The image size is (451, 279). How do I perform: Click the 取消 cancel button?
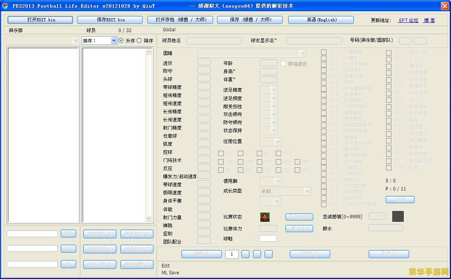[x=389, y=254]
